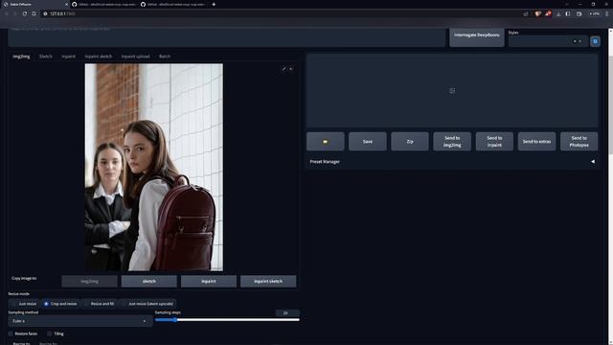Copy the image to inpaint sketch

(x=268, y=281)
